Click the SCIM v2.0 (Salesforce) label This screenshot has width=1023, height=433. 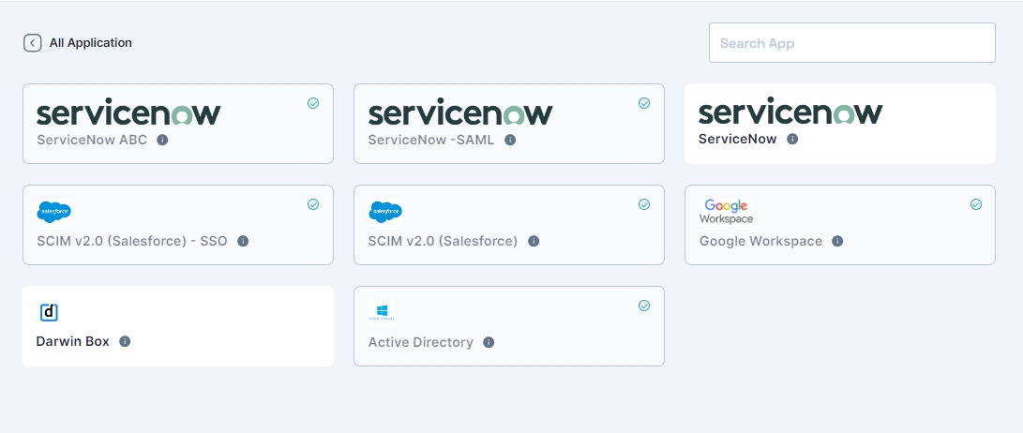[x=443, y=241]
